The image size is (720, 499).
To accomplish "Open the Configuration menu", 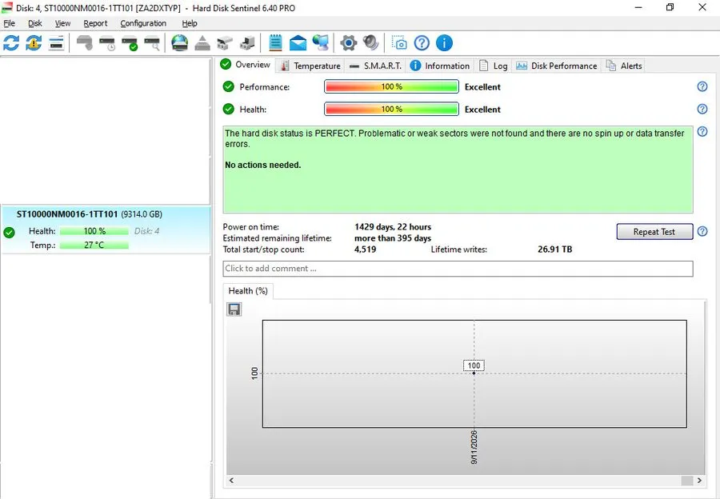I will pos(143,23).
